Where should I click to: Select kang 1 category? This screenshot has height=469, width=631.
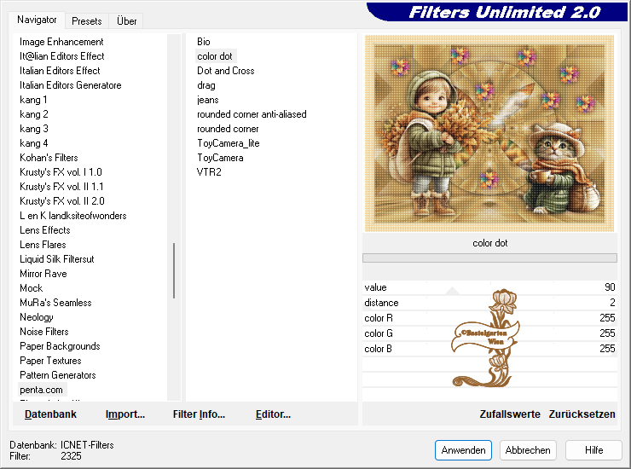click(x=33, y=100)
